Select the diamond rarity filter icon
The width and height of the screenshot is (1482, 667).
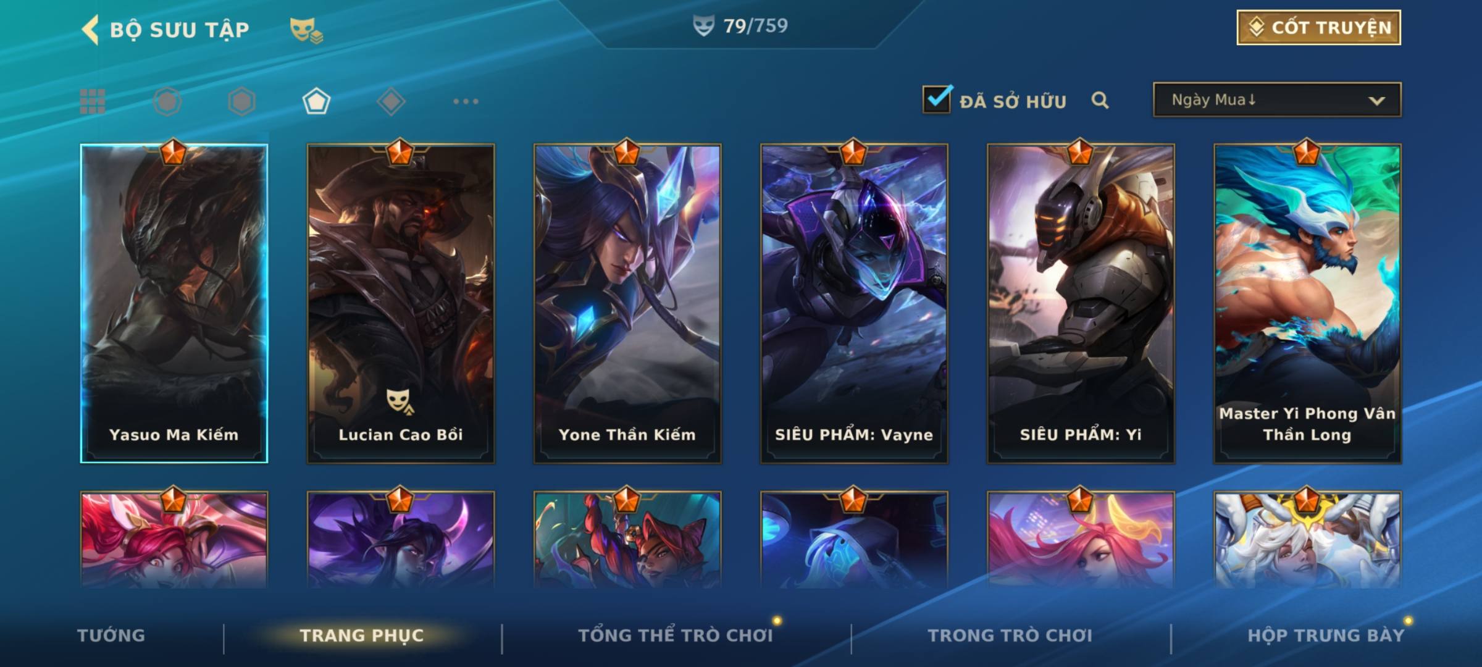[391, 101]
